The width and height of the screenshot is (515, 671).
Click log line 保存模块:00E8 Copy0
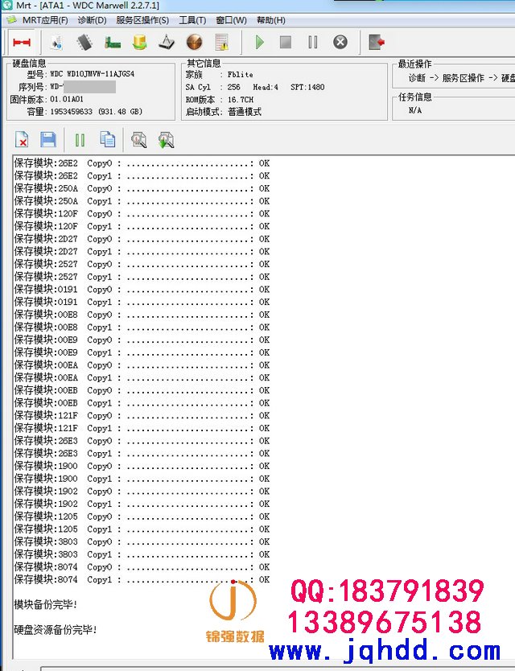click(x=142, y=315)
